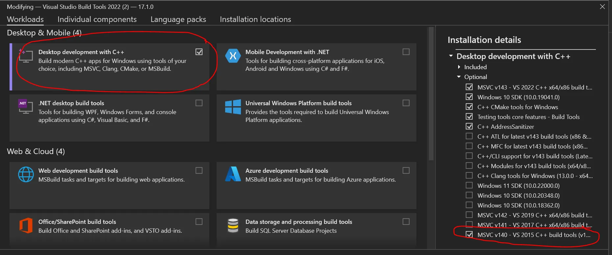612x255 pixels.
Task: Select Data storage and processing build tools title
Action: click(299, 222)
